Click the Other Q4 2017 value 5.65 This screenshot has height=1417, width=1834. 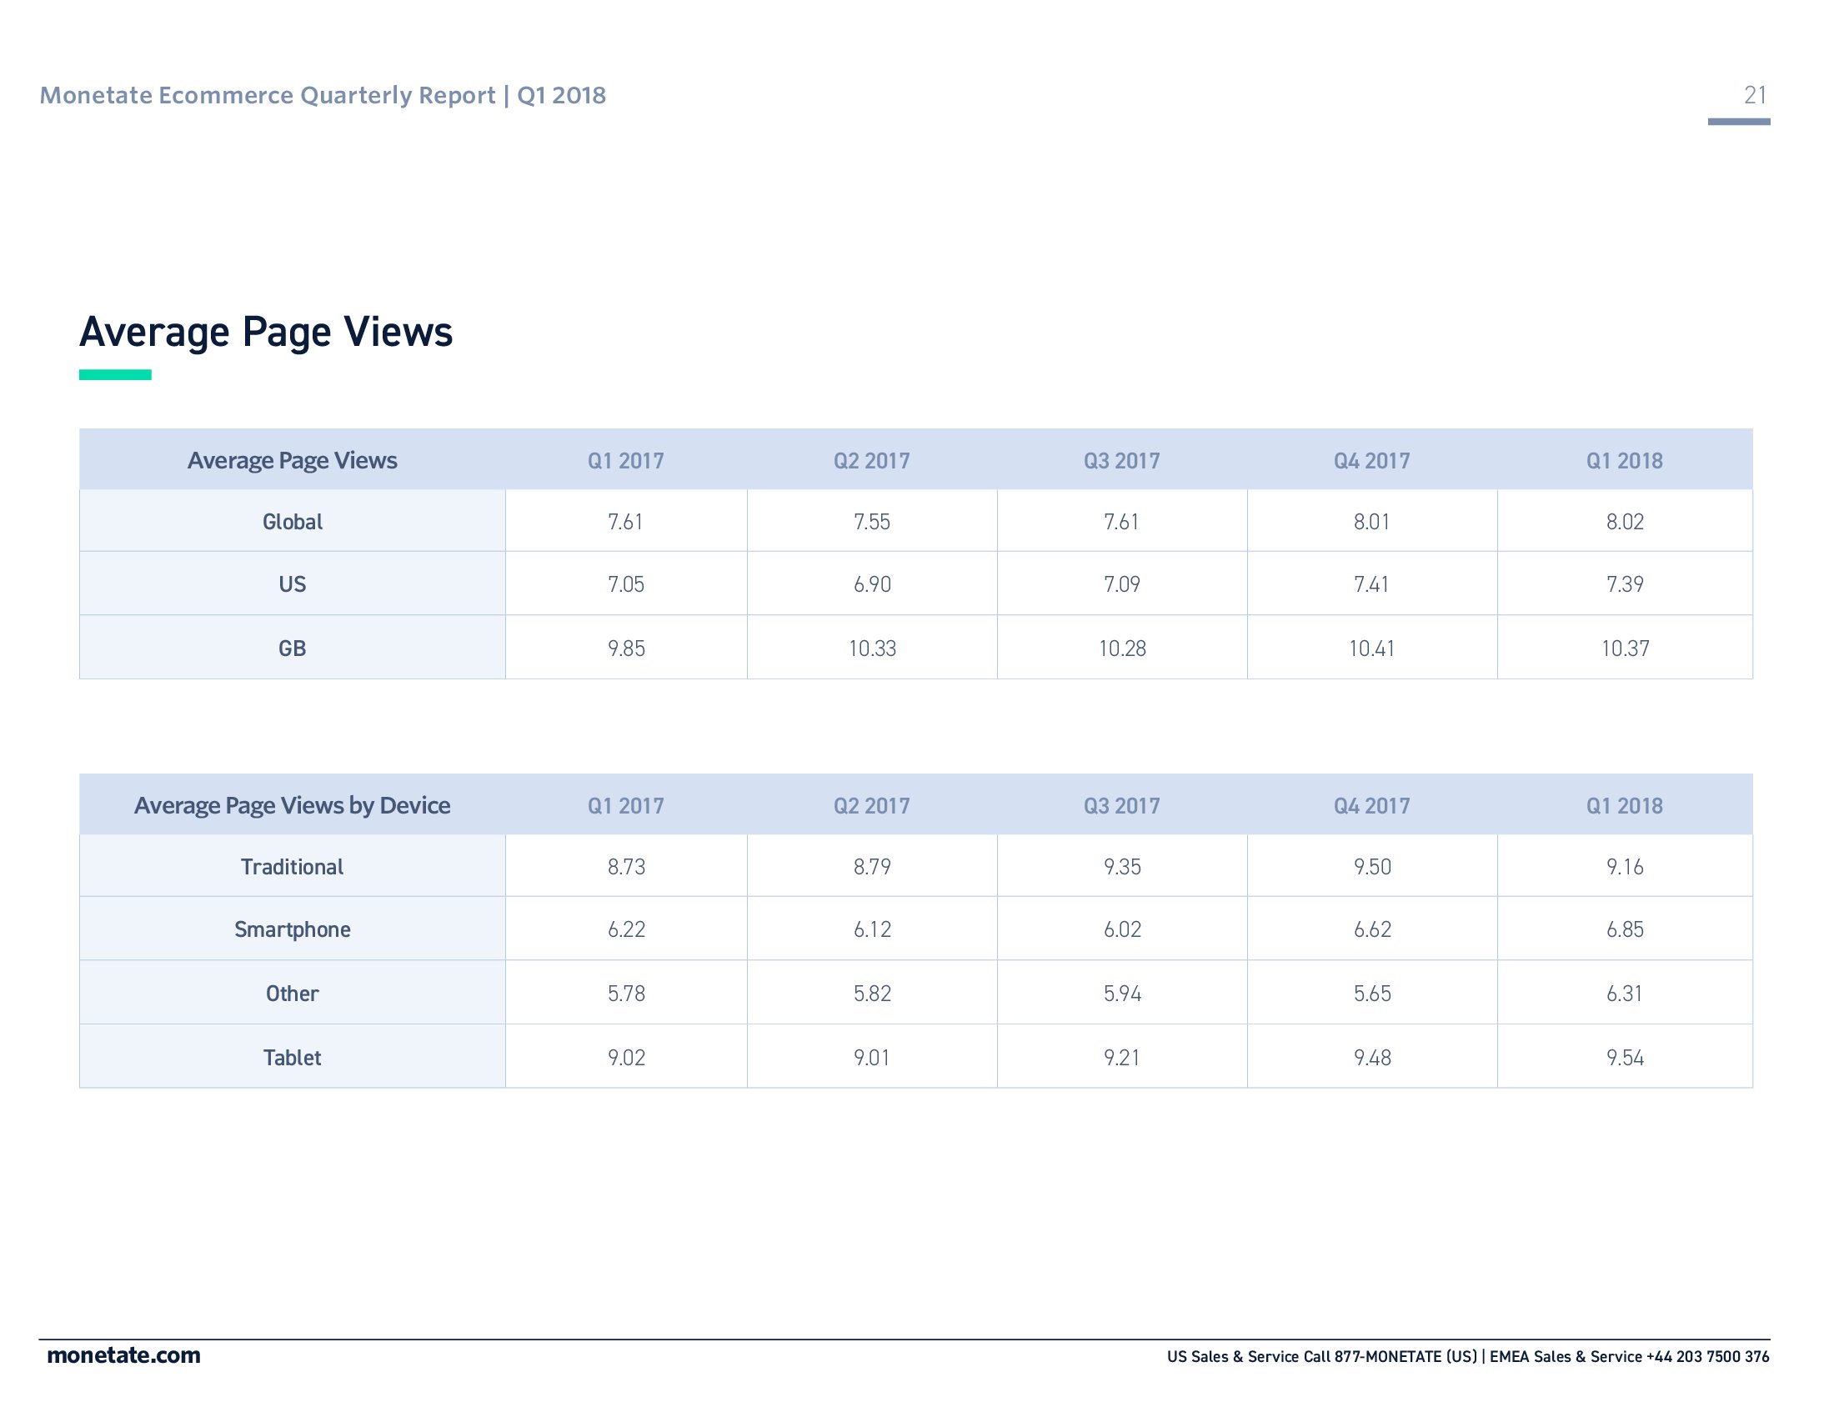click(x=1371, y=993)
